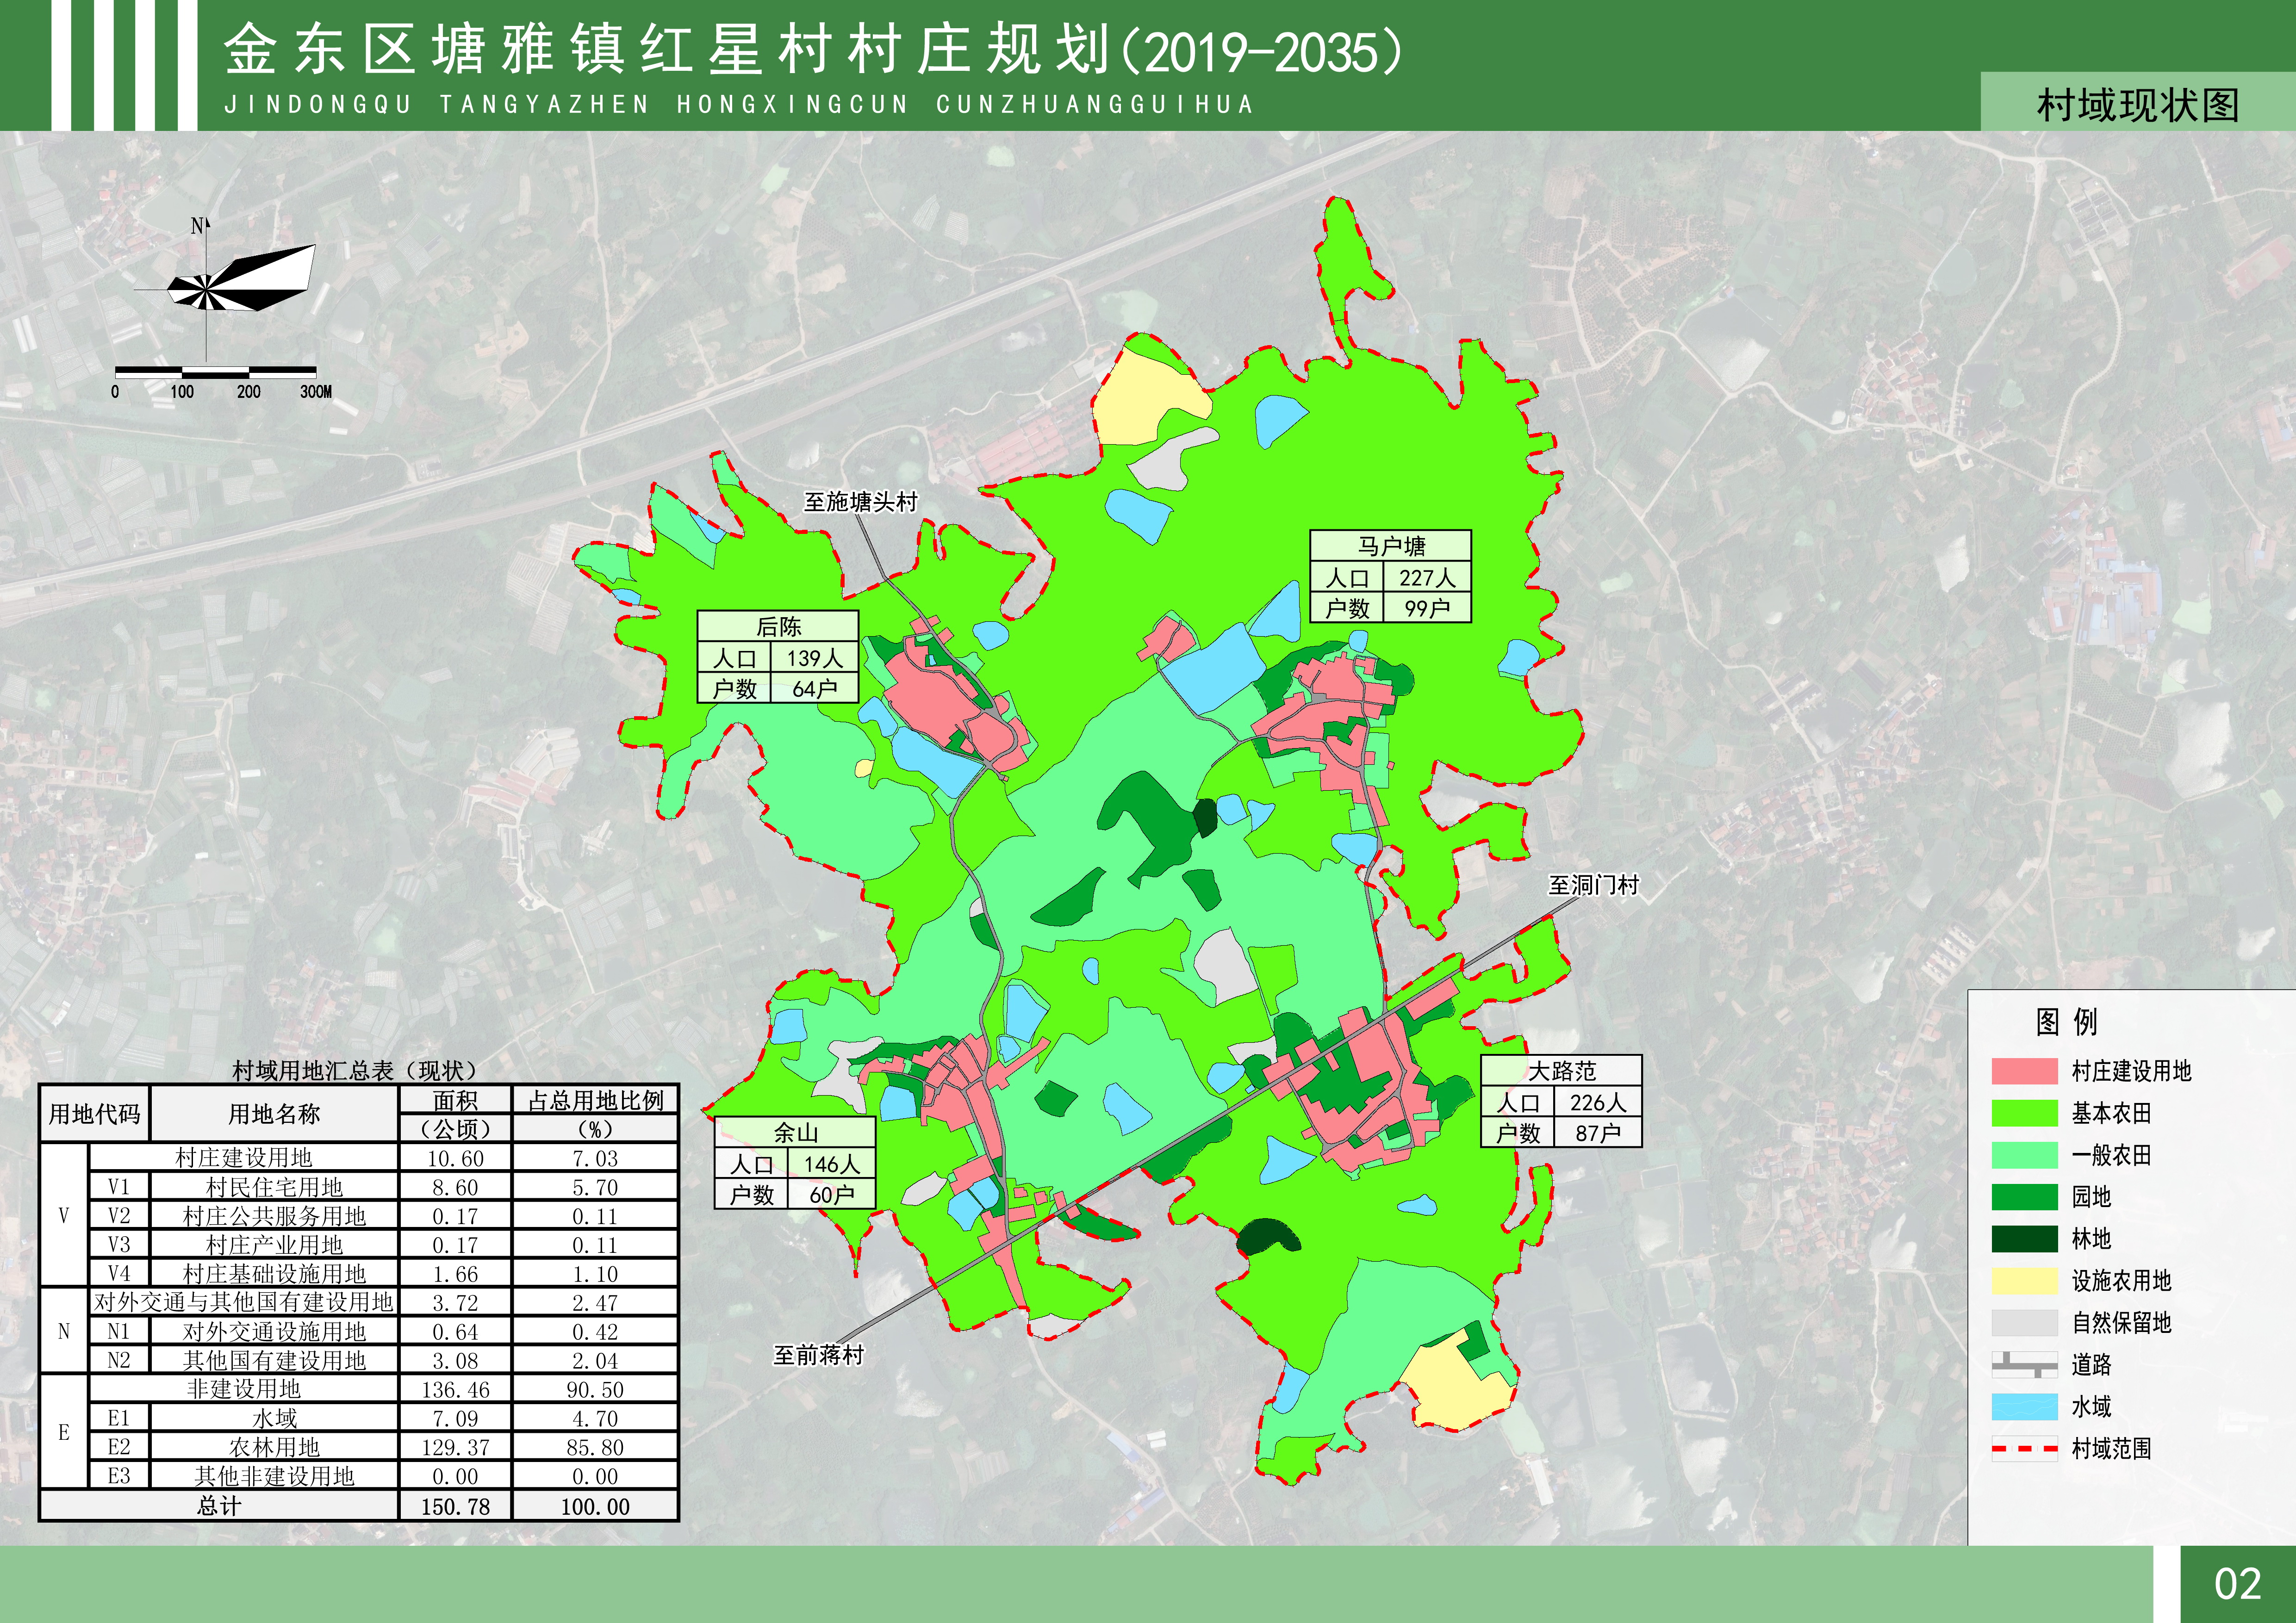Screen dimensions: 2296x1623
Task: Click the 其他非建设用地 row name
Action: pyautogui.click(x=274, y=1476)
